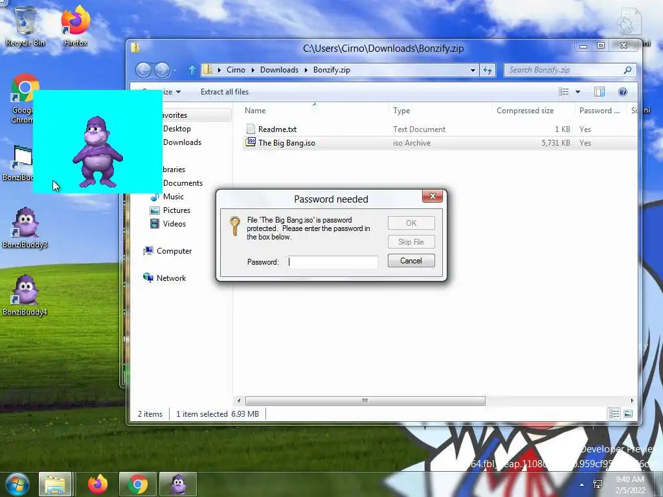Open Videos library in navigation pane
Screen dimensions: 663x497
174,223
